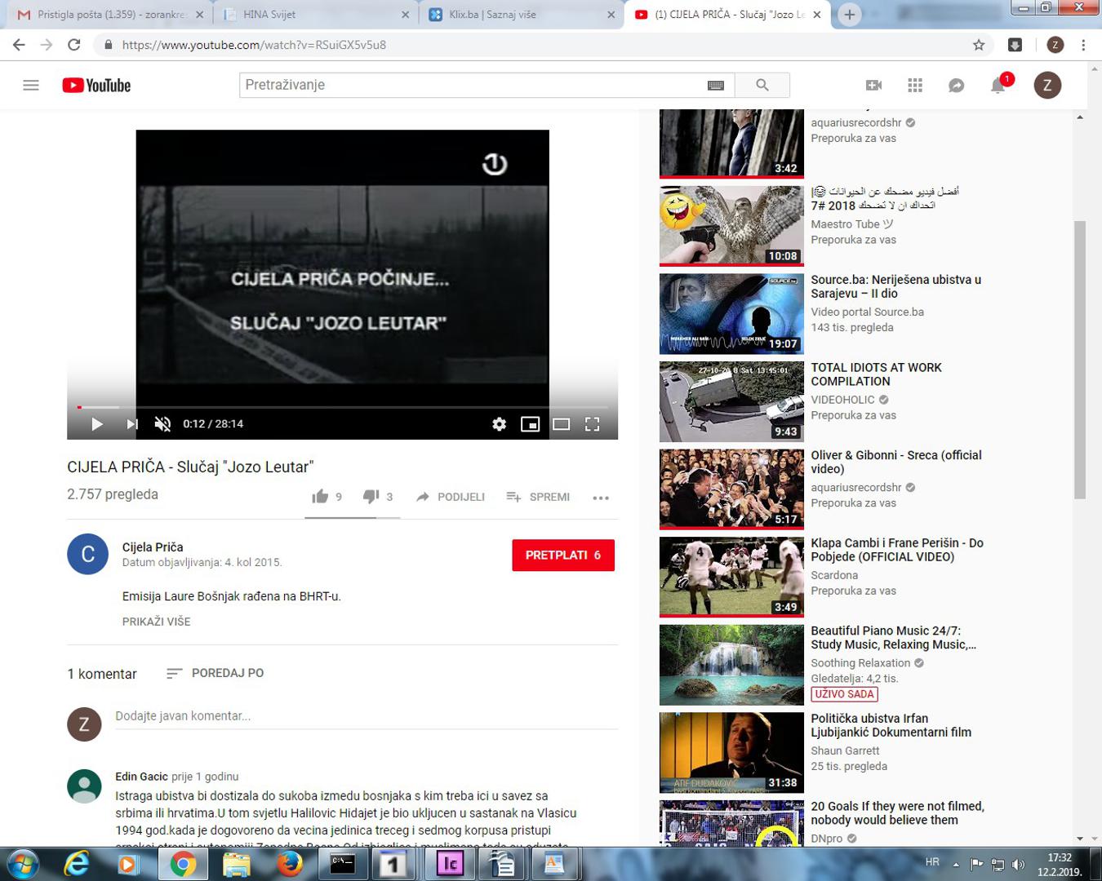Click the YouTube search magnifier button

(762, 85)
